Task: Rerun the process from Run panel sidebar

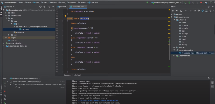Action: tap(5, 83)
